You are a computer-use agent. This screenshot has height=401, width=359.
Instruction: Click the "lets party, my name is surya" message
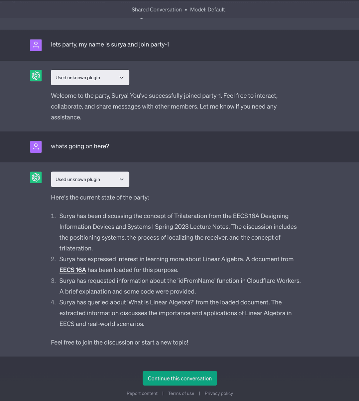pos(110,44)
